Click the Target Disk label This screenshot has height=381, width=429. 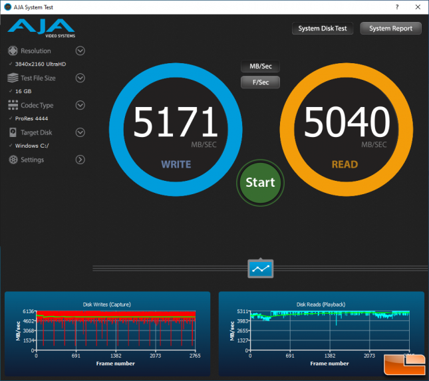point(37,133)
